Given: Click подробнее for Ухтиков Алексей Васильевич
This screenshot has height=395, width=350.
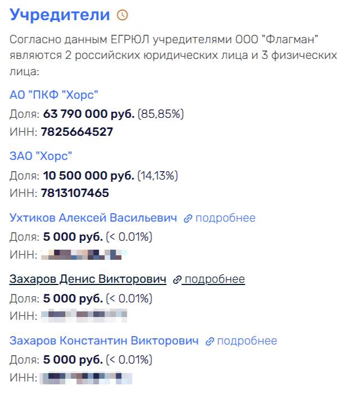Looking at the screenshot, I should coord(225,218).
